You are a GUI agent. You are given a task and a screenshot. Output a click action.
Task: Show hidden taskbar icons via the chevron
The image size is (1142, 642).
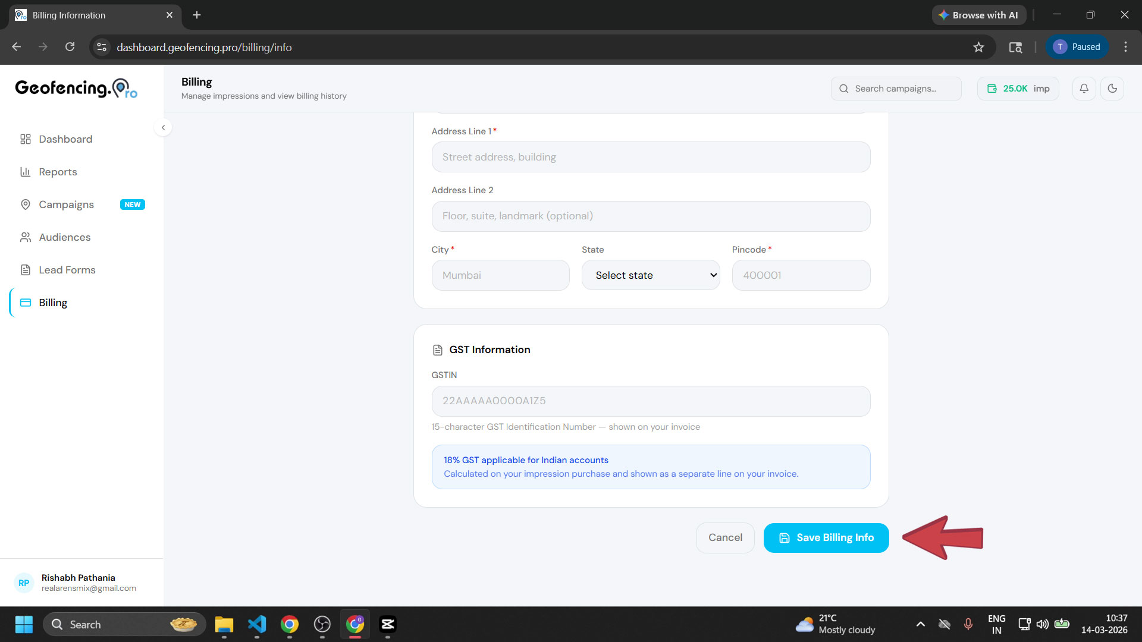pos(920,624)
